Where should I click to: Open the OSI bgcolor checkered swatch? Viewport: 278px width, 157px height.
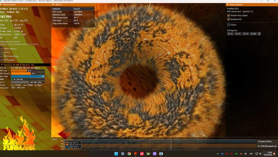coord(259,34)
